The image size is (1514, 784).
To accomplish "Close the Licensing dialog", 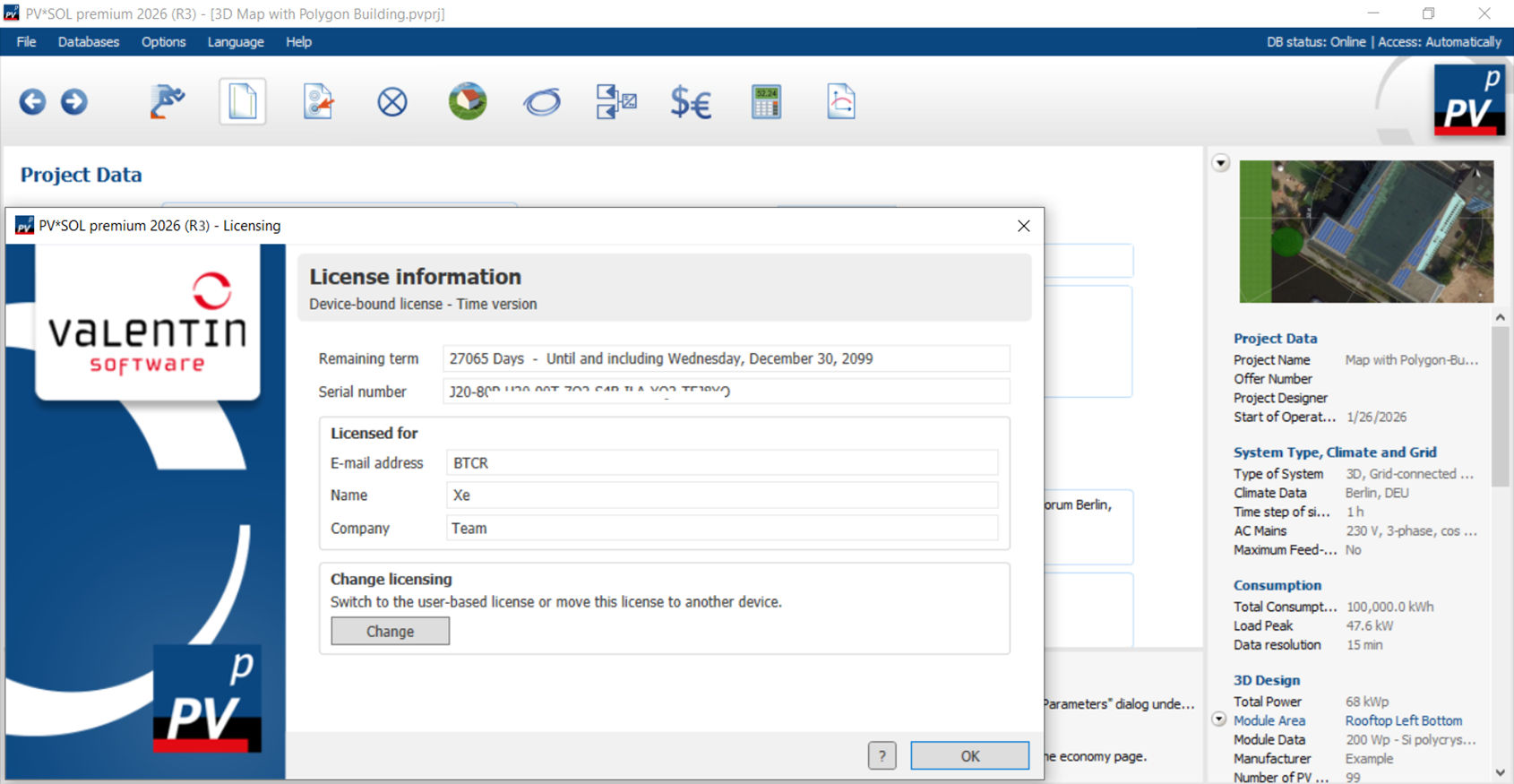I will tap(1024, 226).
